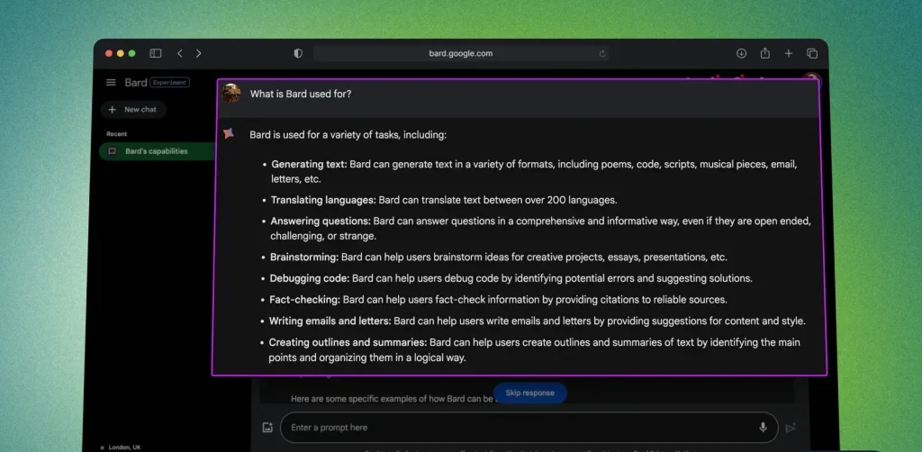The image size is (922, 452).
Task: Click the question What is Bard used for?
Action: pyautogui.click(x=301, y=94)
